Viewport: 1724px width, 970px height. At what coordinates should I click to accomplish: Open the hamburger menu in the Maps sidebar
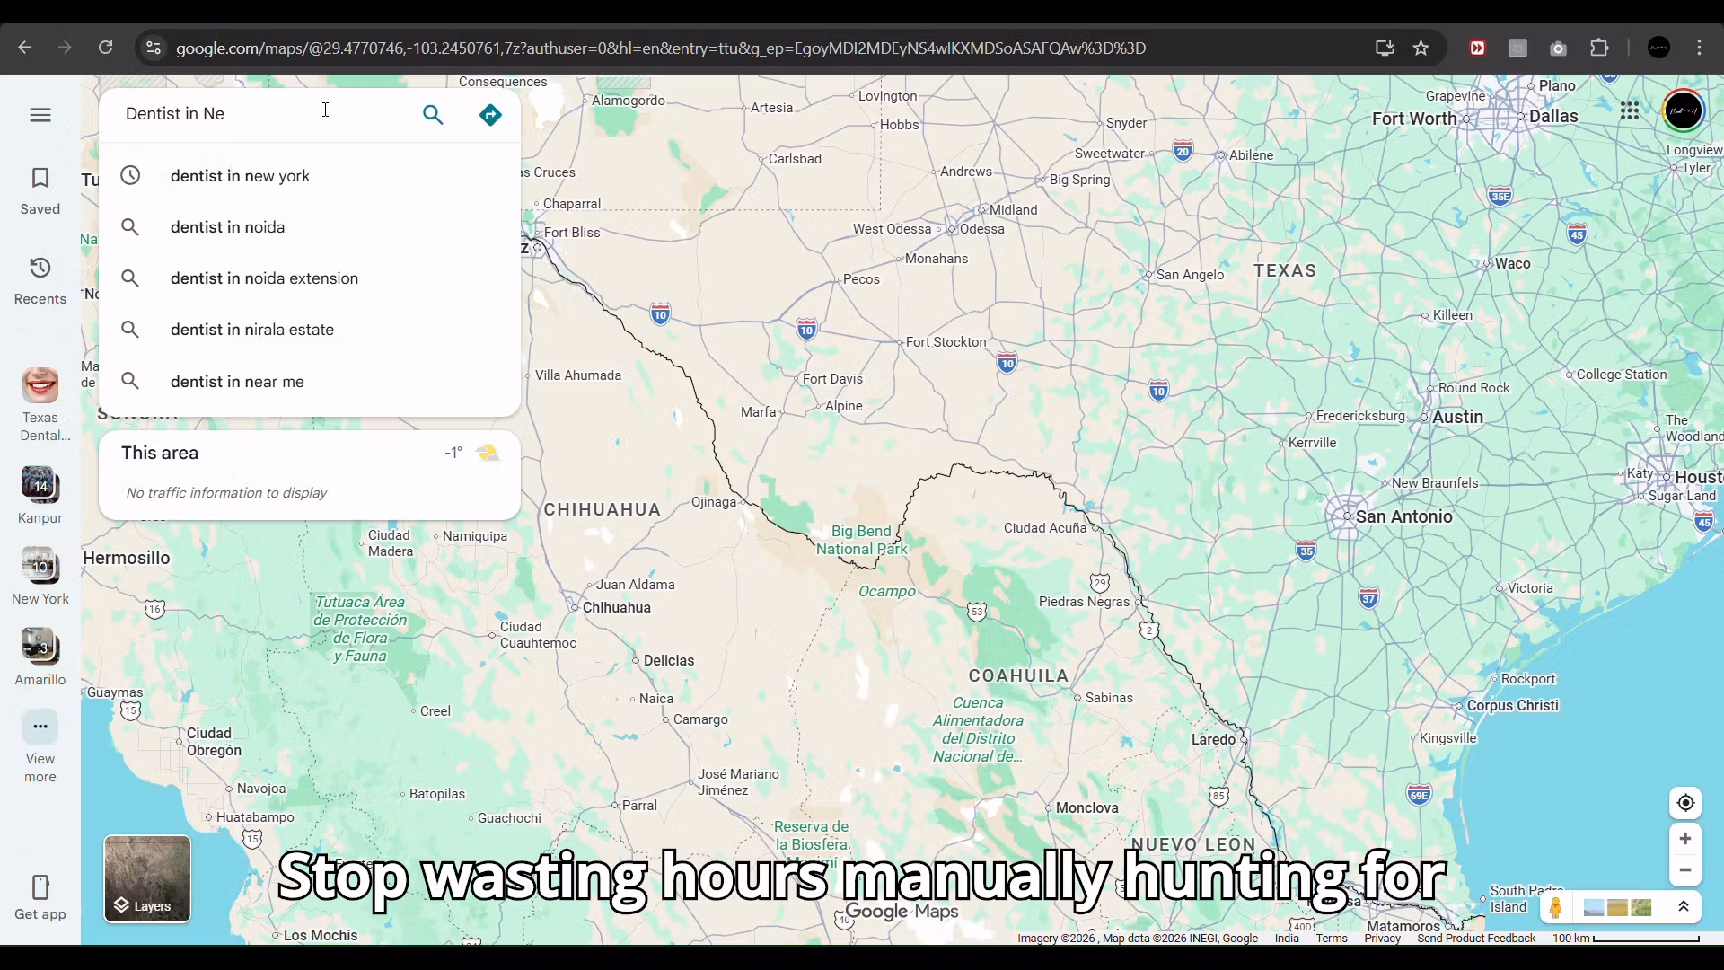point(40,115)
